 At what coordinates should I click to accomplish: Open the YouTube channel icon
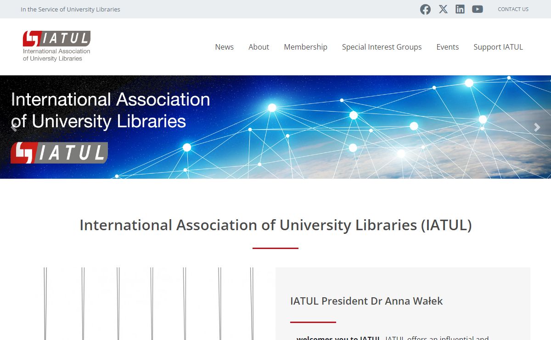tap(478, 9)
